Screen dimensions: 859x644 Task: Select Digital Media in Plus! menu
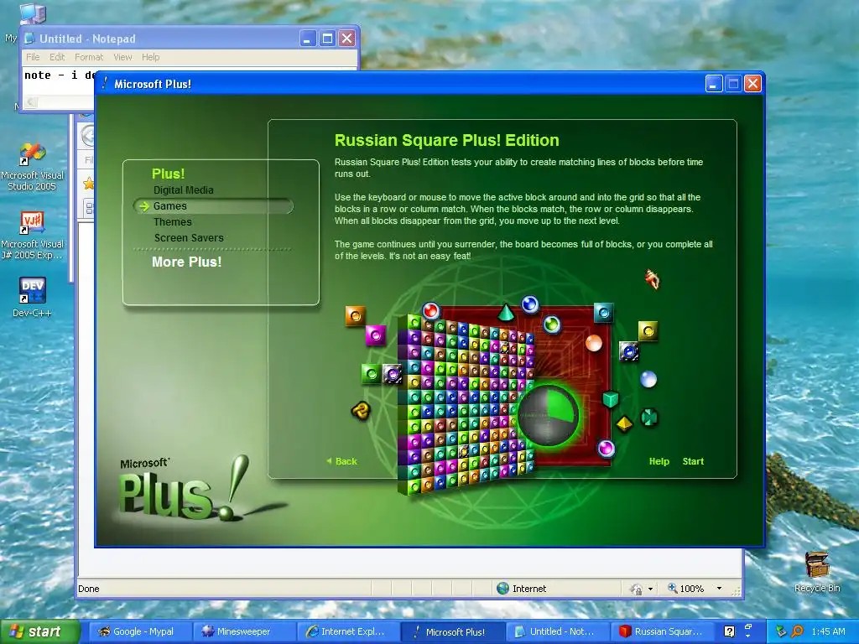click(x=184, y=190)
